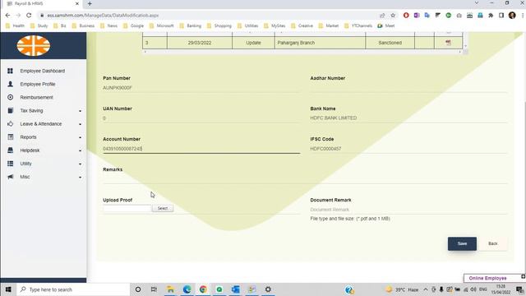Click the Utility sidebar icon
The width and height of the screenshot is (526, 296).
click(x=11, y=164)
